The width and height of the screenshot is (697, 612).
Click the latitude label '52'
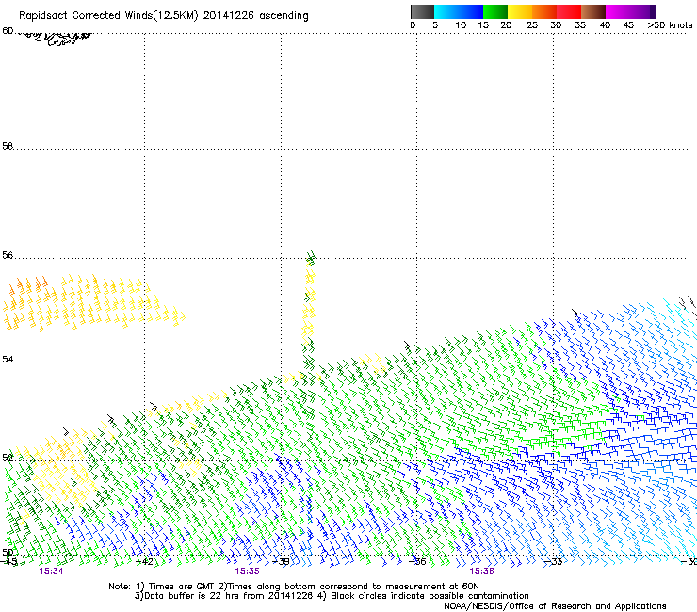(x=8, y=458)
